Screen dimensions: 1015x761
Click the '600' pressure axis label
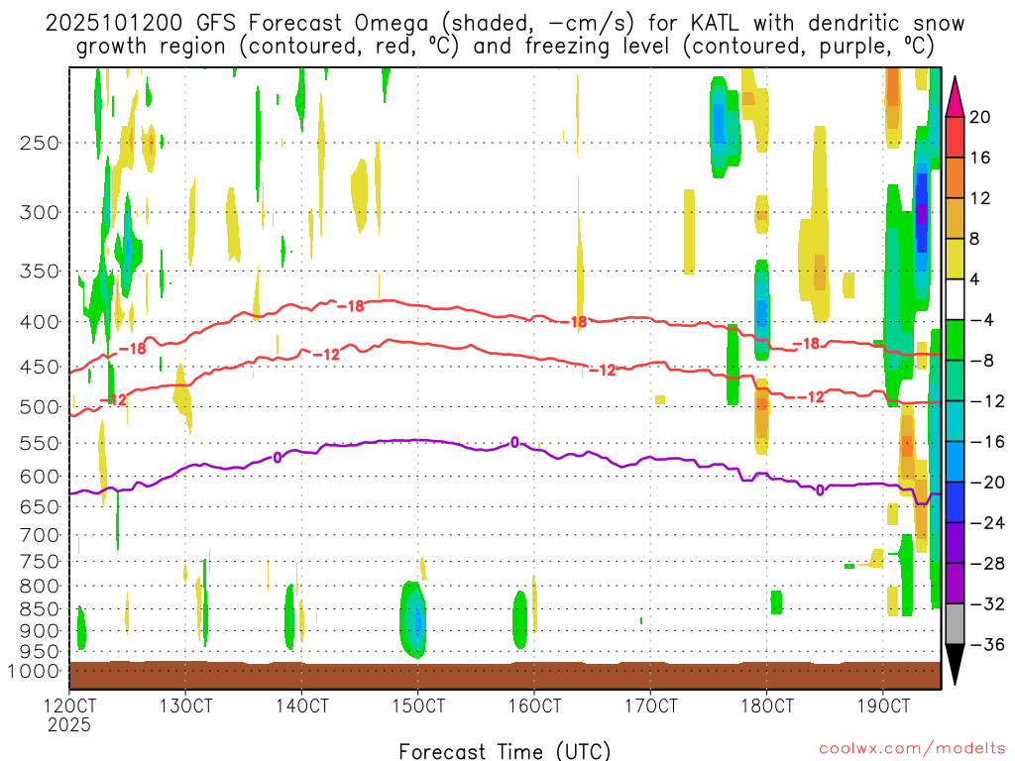40,477
